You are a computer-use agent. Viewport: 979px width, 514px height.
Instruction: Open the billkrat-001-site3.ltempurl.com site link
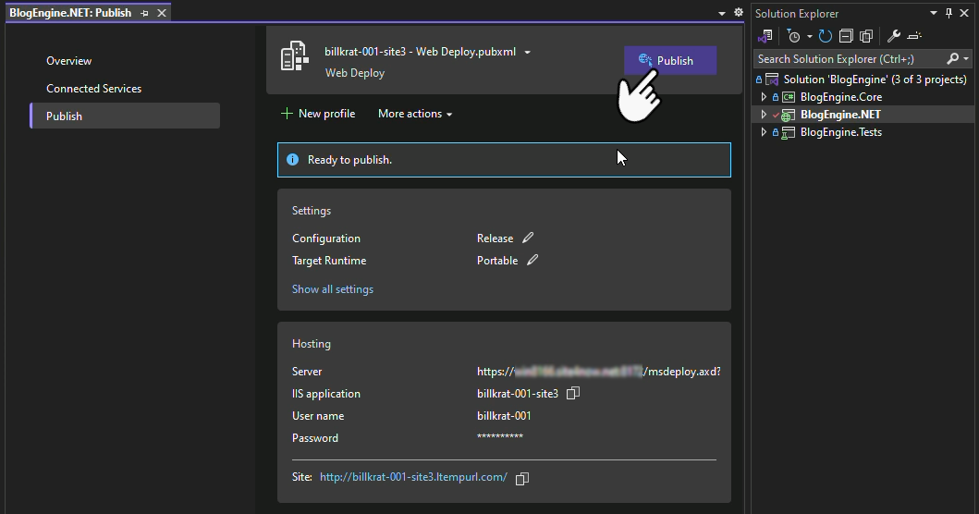(x=413, y=477)
